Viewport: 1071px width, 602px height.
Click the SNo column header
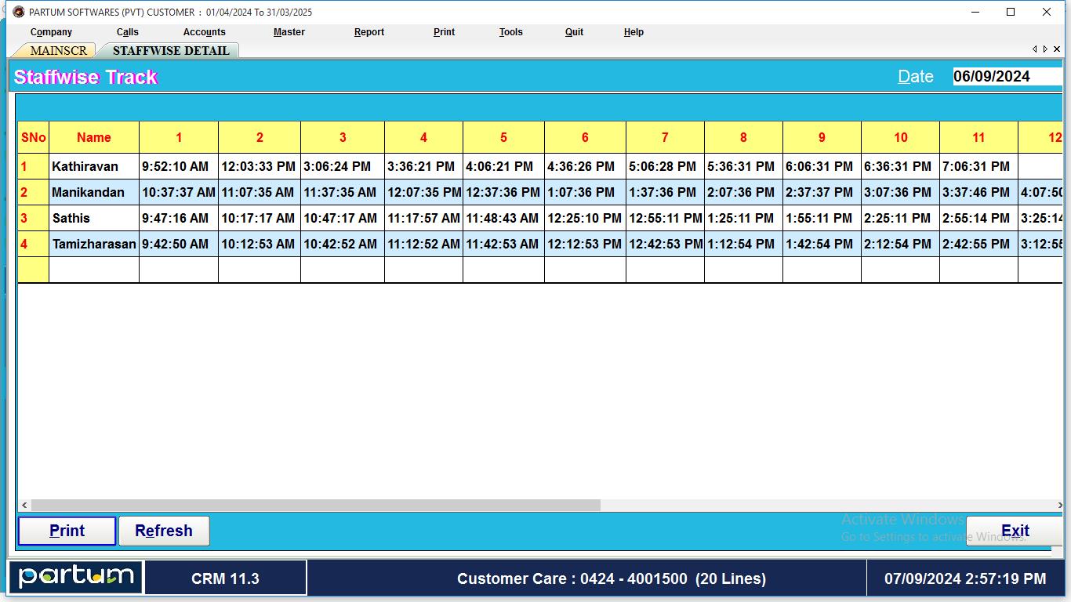coord(34,137)
